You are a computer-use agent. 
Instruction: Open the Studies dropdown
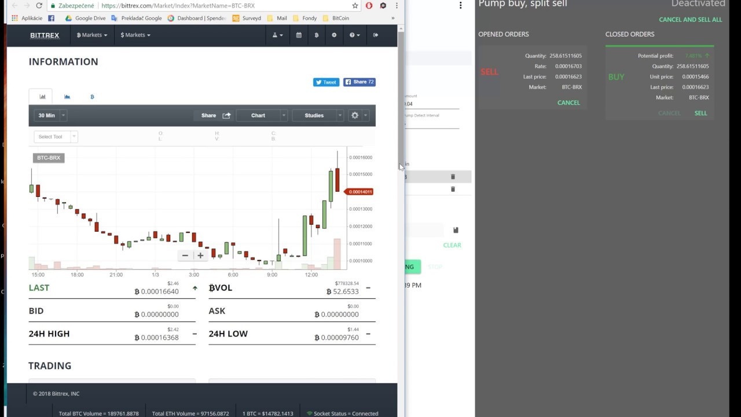[318, 115]
